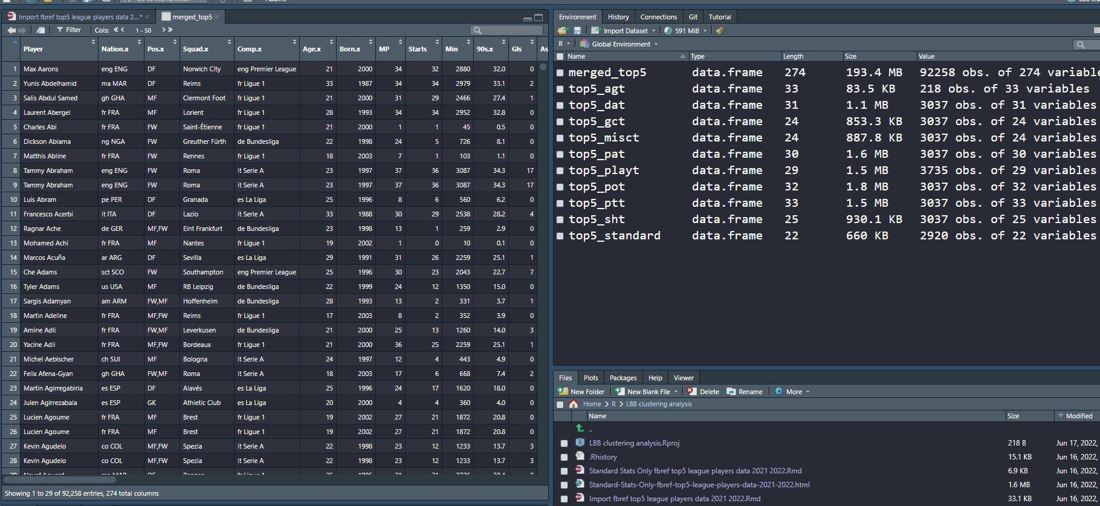The width and height of the screenshot is (1100, 506).
Task: Go forward with the data viewer forward arrow
Action: tap(22, 30)
